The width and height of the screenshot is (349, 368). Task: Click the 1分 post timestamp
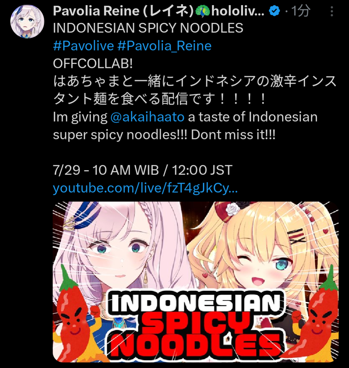(301, 11)
